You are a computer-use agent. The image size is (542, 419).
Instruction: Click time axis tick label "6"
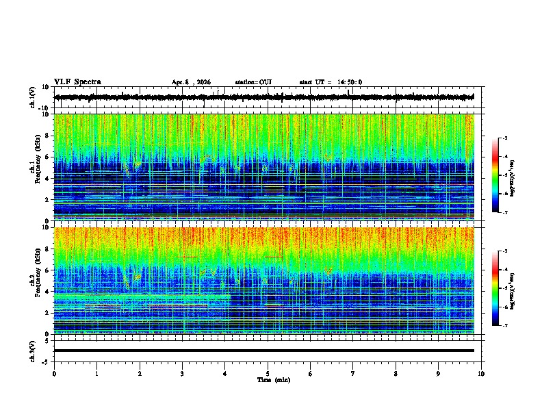click(311, 374)
